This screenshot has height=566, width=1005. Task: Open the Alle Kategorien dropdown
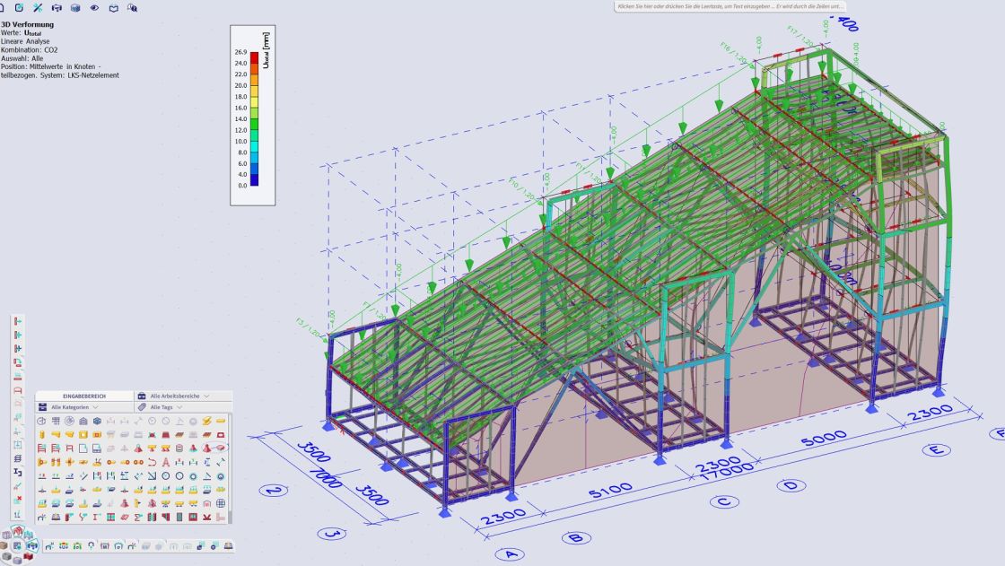point(74,407)
